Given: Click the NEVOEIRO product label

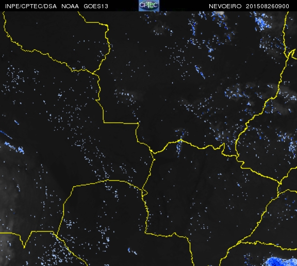Looking at the screenshot, I should pyautogui.click(x=225, y=6).
